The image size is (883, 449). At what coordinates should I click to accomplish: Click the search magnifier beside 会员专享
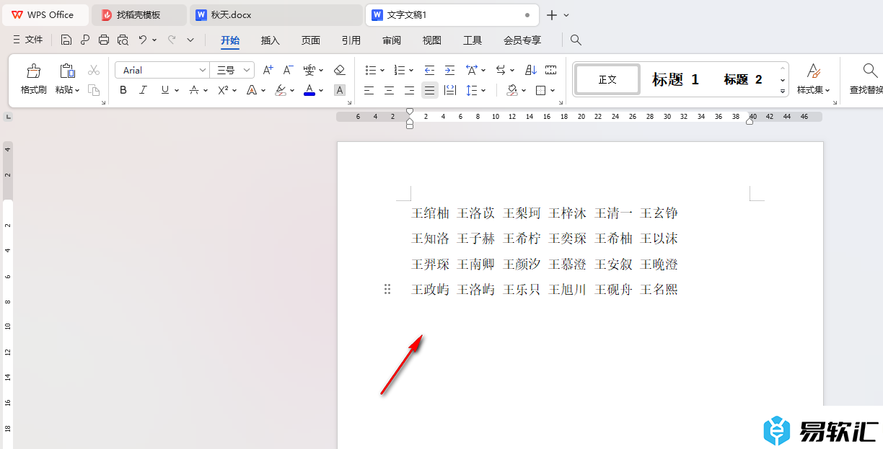[576, 40]
